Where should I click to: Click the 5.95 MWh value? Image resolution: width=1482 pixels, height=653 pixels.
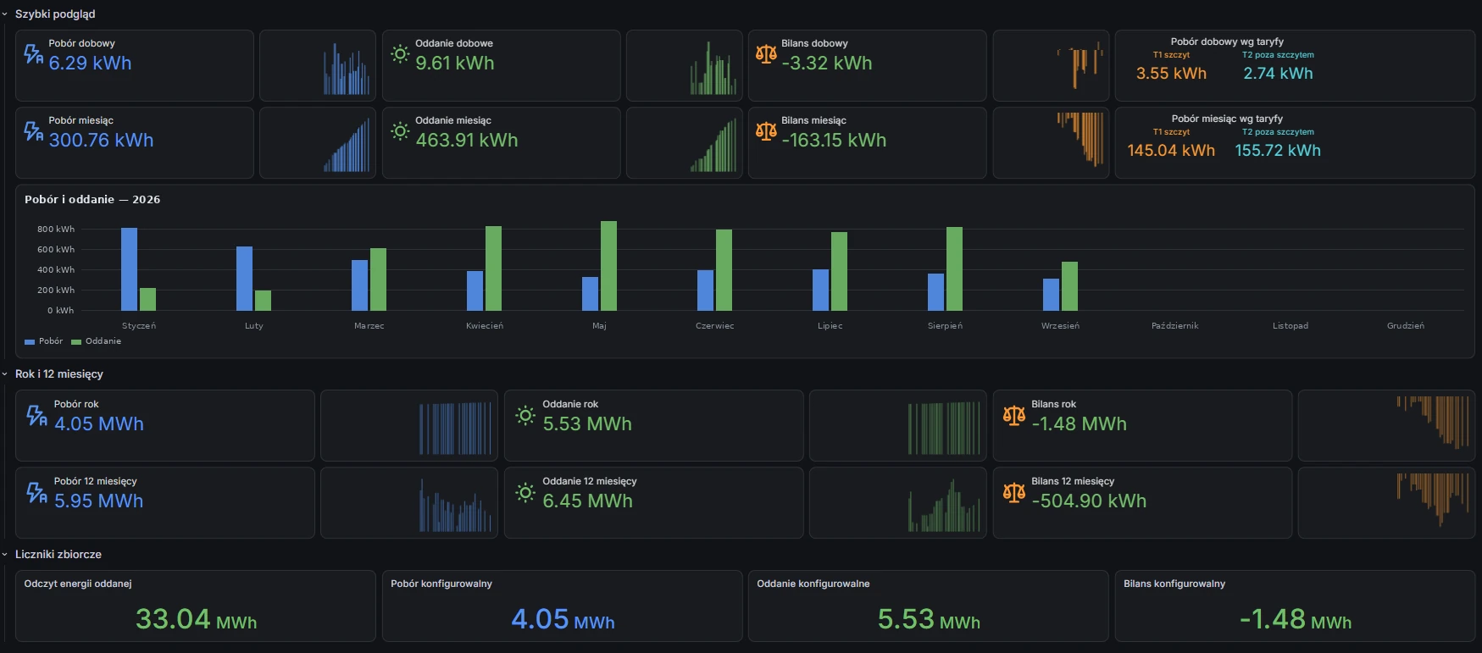tap(98, 501)
